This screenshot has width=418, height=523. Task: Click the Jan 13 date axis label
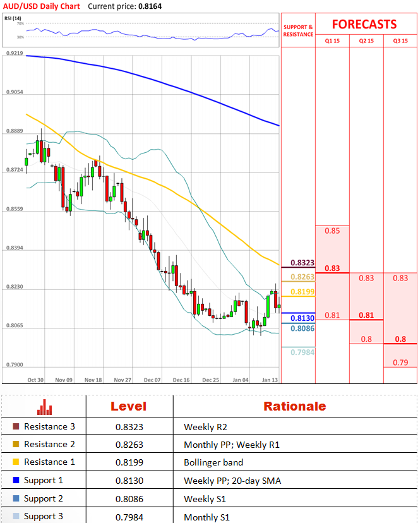pos(270,380)
